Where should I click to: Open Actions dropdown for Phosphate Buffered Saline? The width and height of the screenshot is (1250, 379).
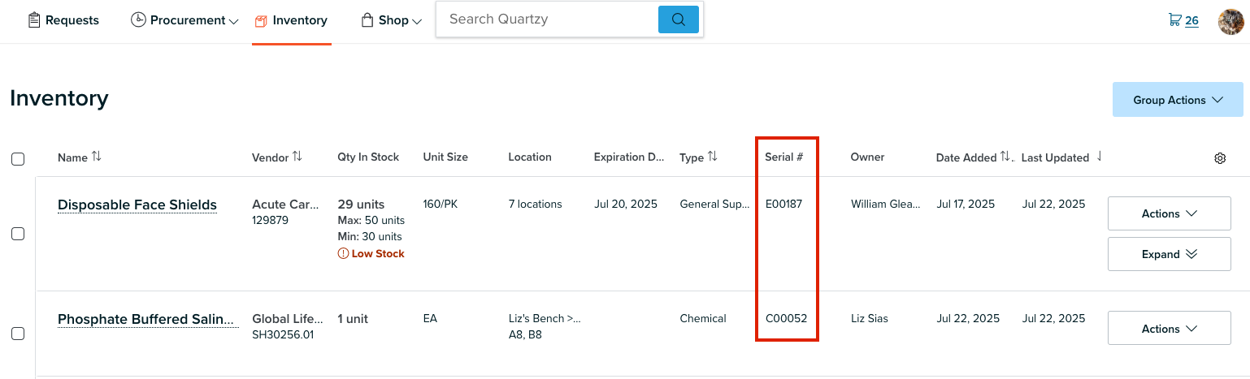[x=1169, y=329]
